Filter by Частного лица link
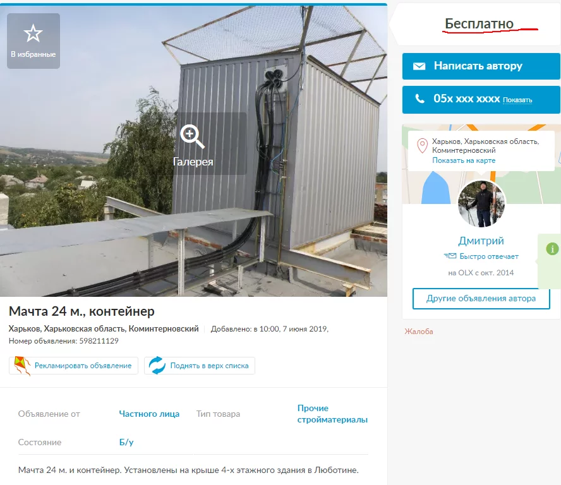The height and width of the screenshot is (485, 561). click(x=149, y=414)
